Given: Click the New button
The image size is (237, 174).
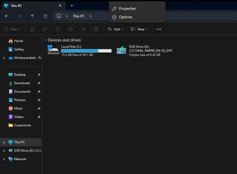Looking at the screenshot, I should [x=12, y=29].
